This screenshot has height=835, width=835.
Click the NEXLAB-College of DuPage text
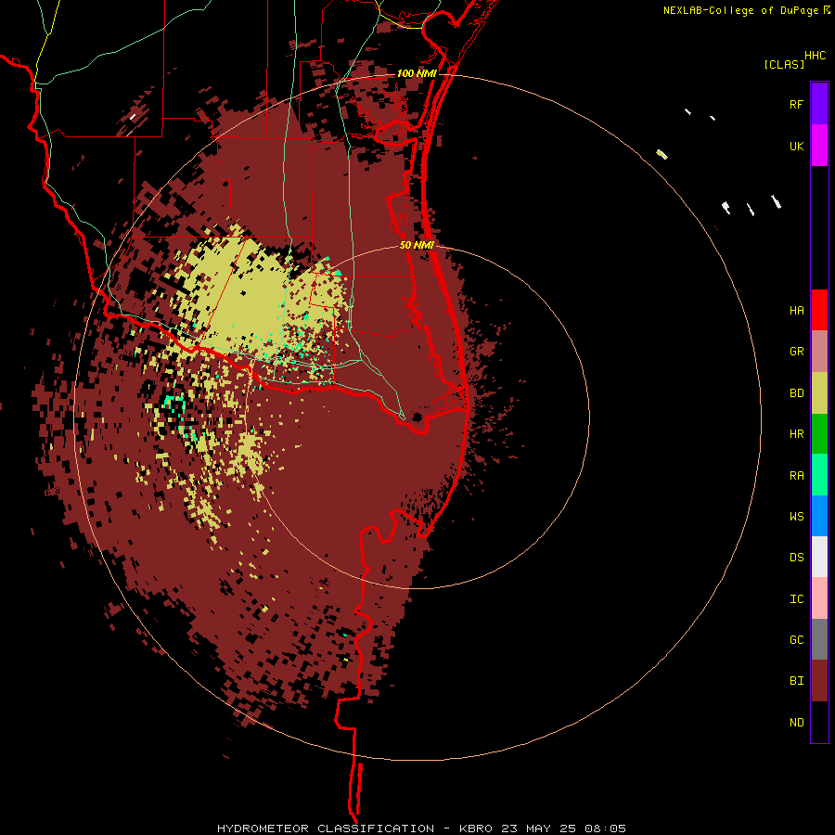pyautogui.click(x=740, y=10)
